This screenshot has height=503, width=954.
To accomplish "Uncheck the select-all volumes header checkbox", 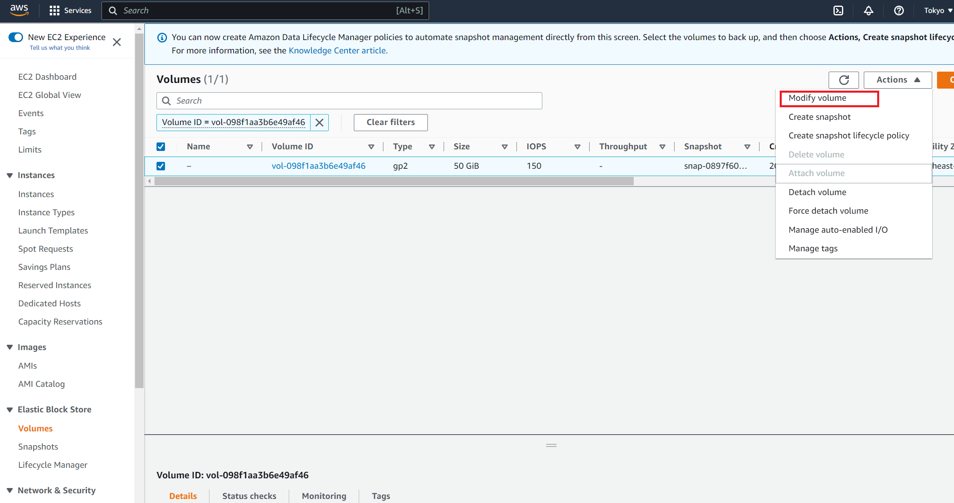I will tap(161, 146).
